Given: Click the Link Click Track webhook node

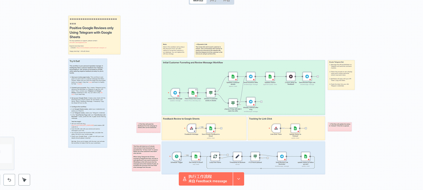Looking at the screenshot, I should (276, 128).
